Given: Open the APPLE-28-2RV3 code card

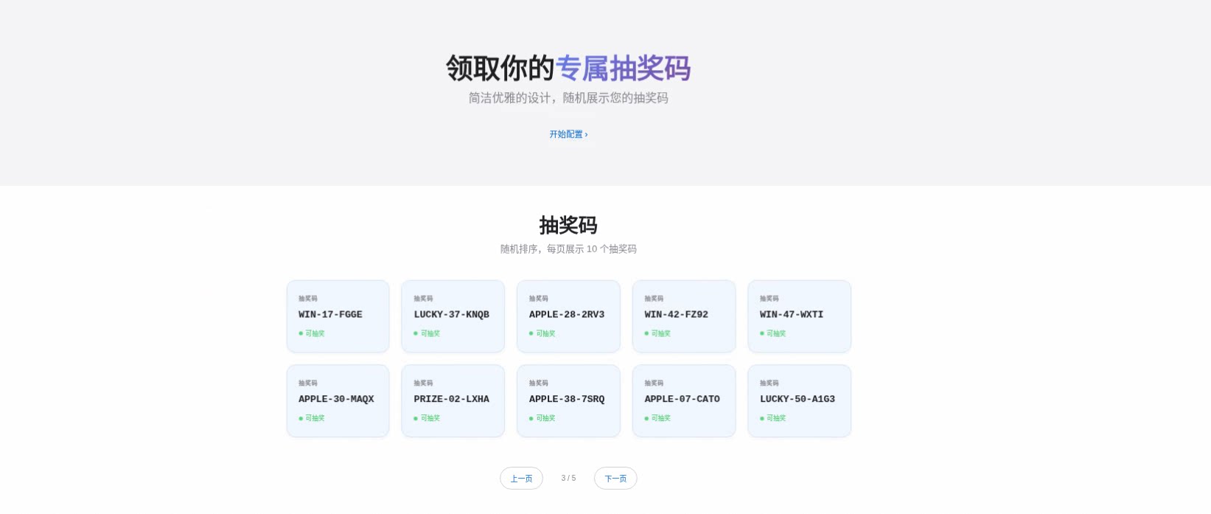Looking at the screenshot, I should (x=568, y=316).
